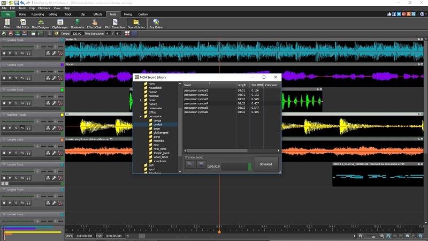Click the blue help question mark icon

click(x=422, y=14)
